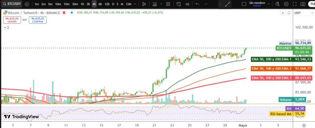Select the 2m timeframe
315x128 pixels.
coord(43,4)
